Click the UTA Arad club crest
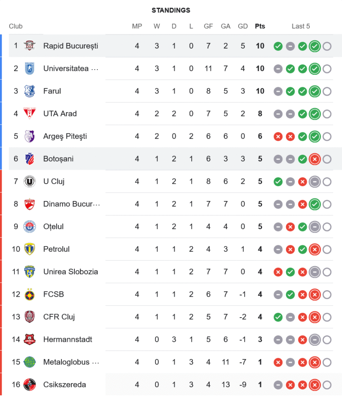Viewport: 342px width, 402px height. coord(29,114)
